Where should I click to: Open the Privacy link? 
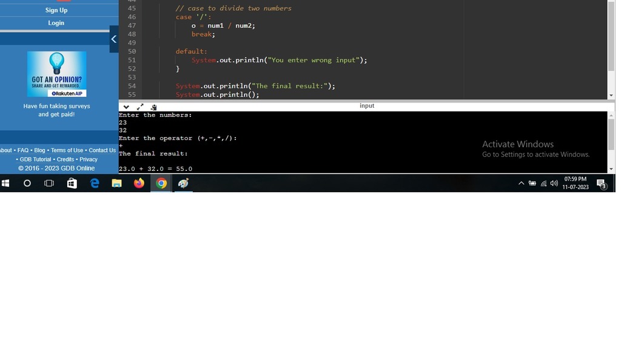[x=89, y=159]
